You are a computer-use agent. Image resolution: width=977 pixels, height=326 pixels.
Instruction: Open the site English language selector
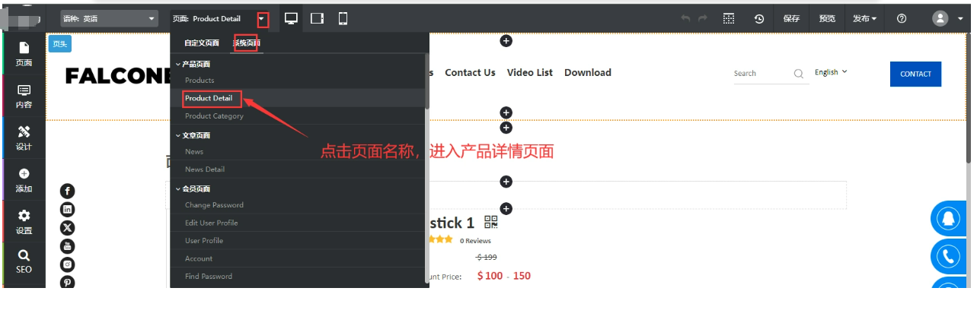[x=830, y=72]
